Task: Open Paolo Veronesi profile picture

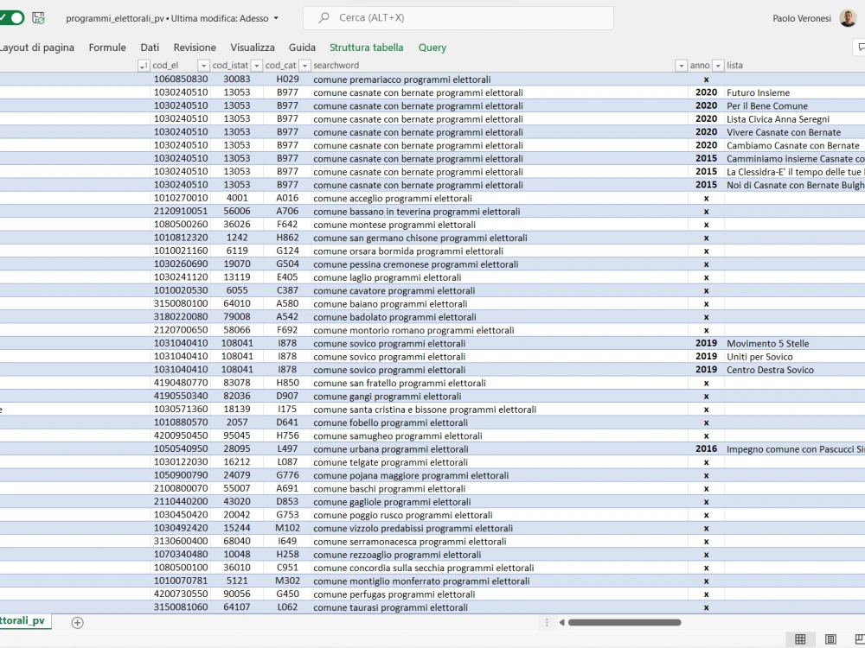Action: (848, 18)
